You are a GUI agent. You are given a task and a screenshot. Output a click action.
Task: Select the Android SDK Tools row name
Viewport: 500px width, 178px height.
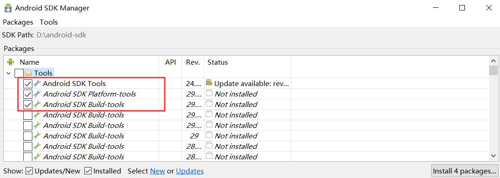point(74,83)
